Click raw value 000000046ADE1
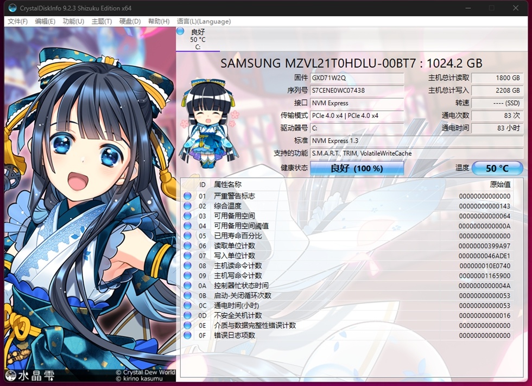Viewport: 532px width, 386px height. click(484, 256)
